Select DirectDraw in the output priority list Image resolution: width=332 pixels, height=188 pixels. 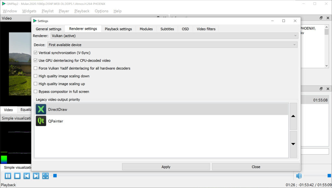(161, 110)
